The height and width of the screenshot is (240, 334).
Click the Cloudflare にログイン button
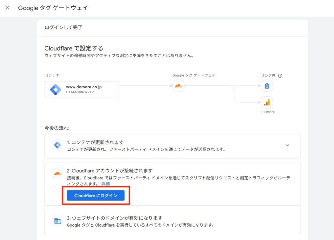96,196
